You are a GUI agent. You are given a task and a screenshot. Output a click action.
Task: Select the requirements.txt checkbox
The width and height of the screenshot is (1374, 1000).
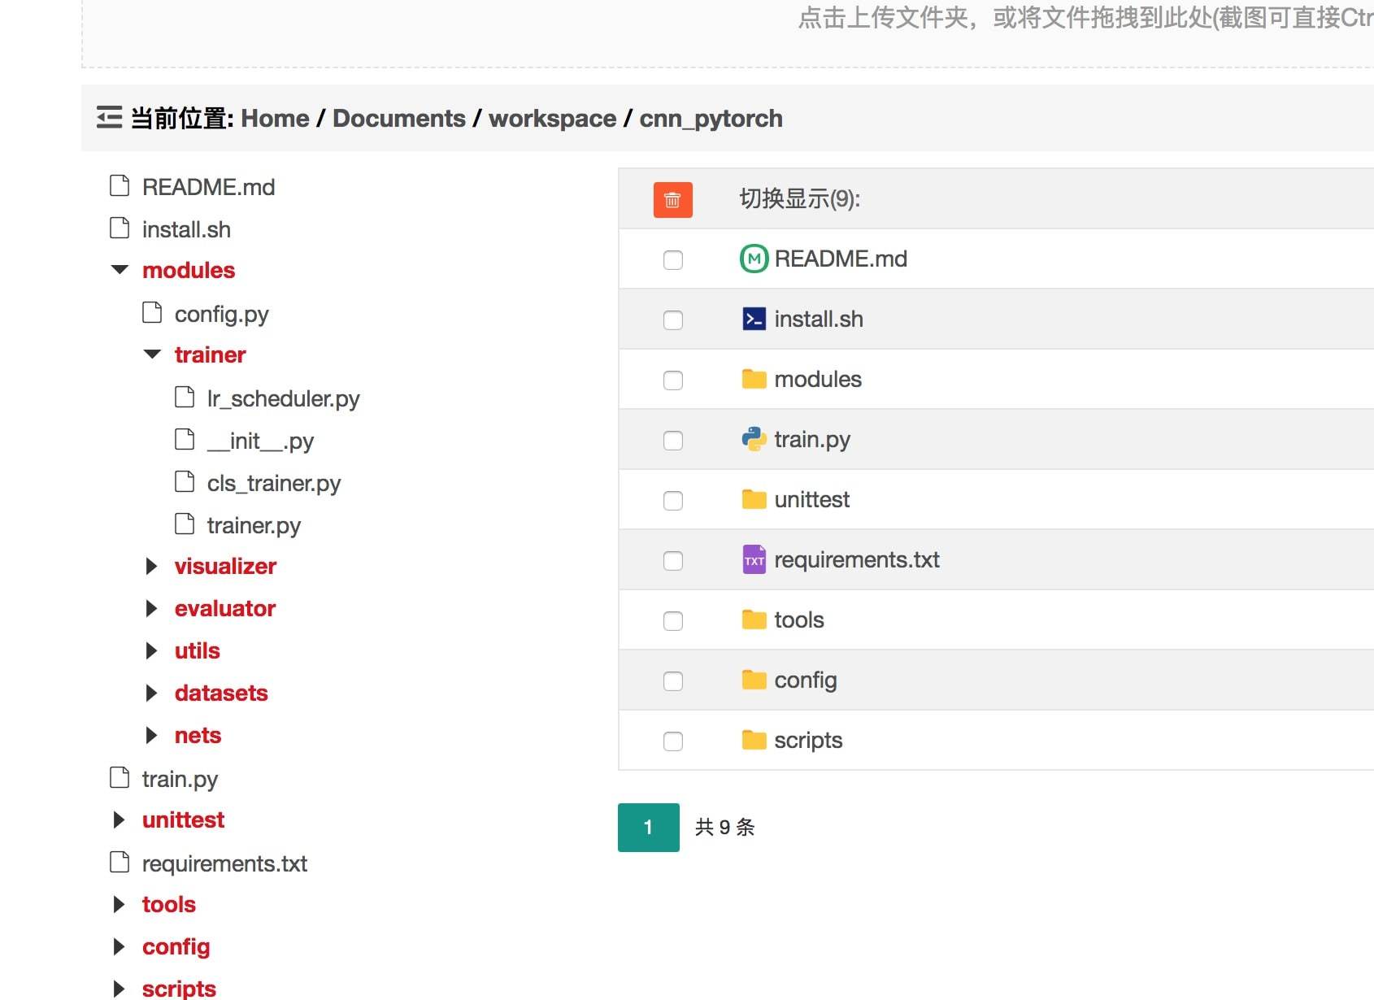(673, 561)
